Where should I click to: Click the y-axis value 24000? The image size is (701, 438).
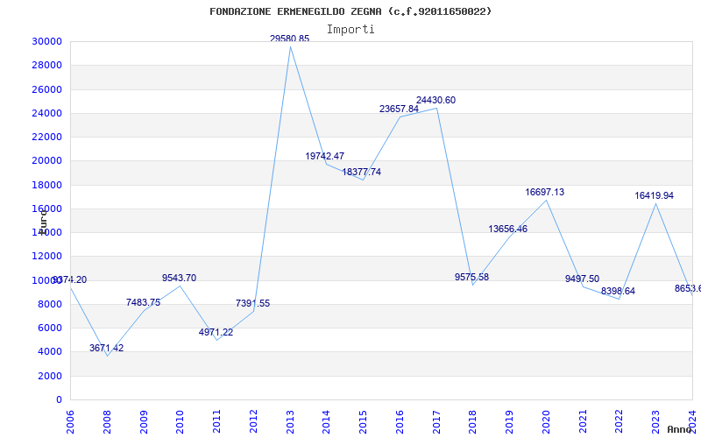[46, 113]
